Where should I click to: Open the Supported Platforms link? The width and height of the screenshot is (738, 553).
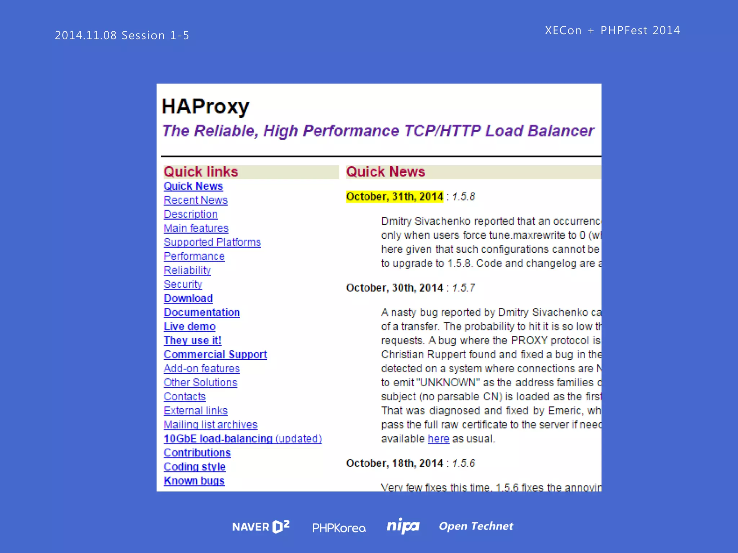[x=212, y=242]
